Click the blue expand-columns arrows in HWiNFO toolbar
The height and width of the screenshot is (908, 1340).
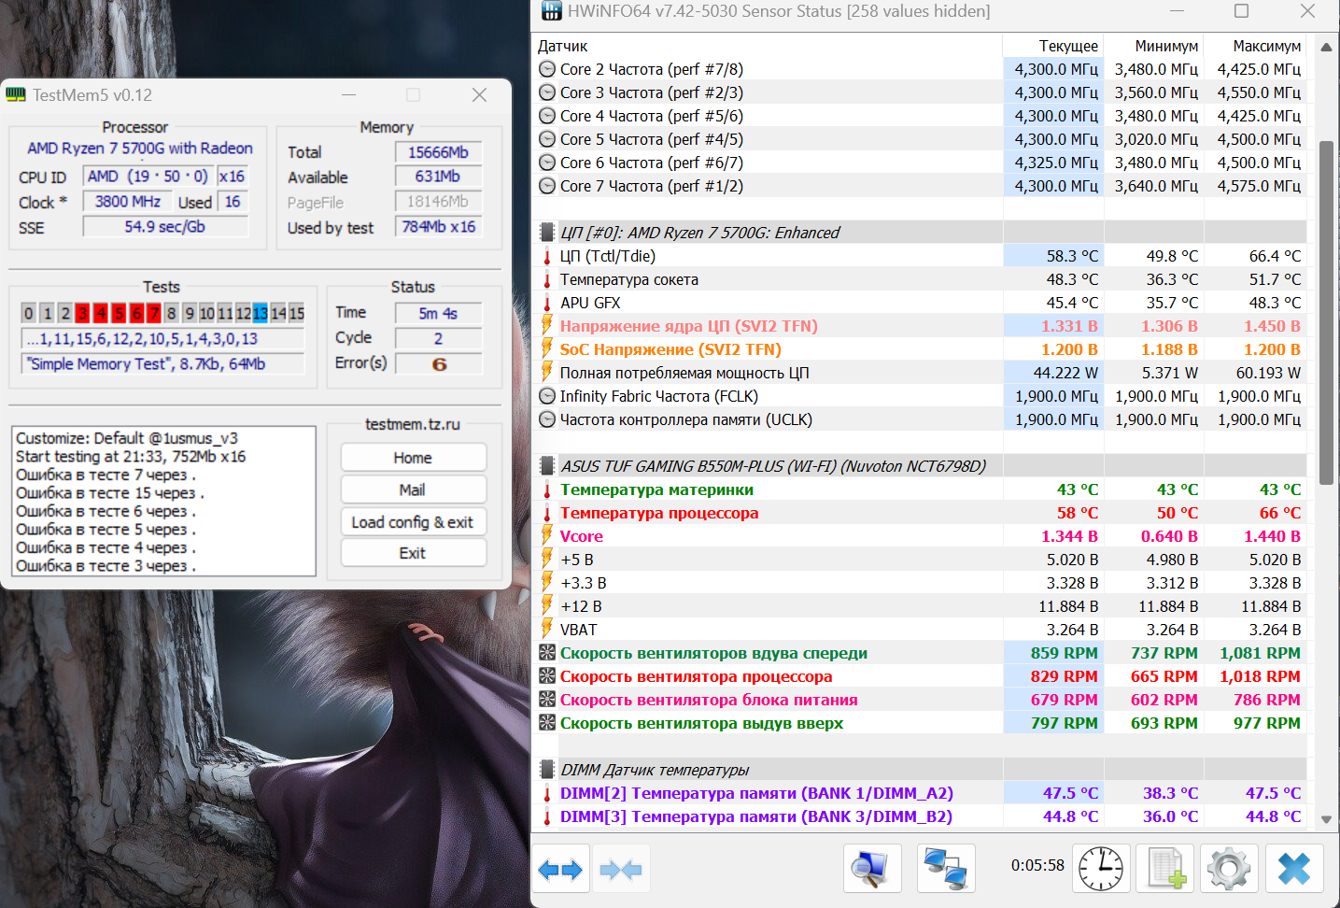click(560, 870)
